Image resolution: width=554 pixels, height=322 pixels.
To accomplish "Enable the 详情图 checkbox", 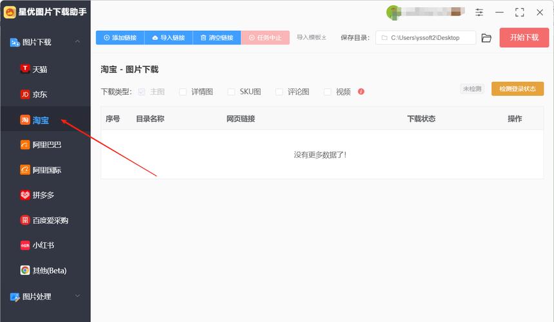I will [x=183, y=92].
